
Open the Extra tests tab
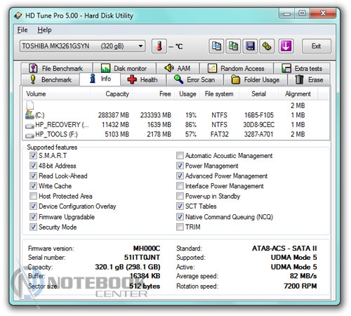coord(302,68)
